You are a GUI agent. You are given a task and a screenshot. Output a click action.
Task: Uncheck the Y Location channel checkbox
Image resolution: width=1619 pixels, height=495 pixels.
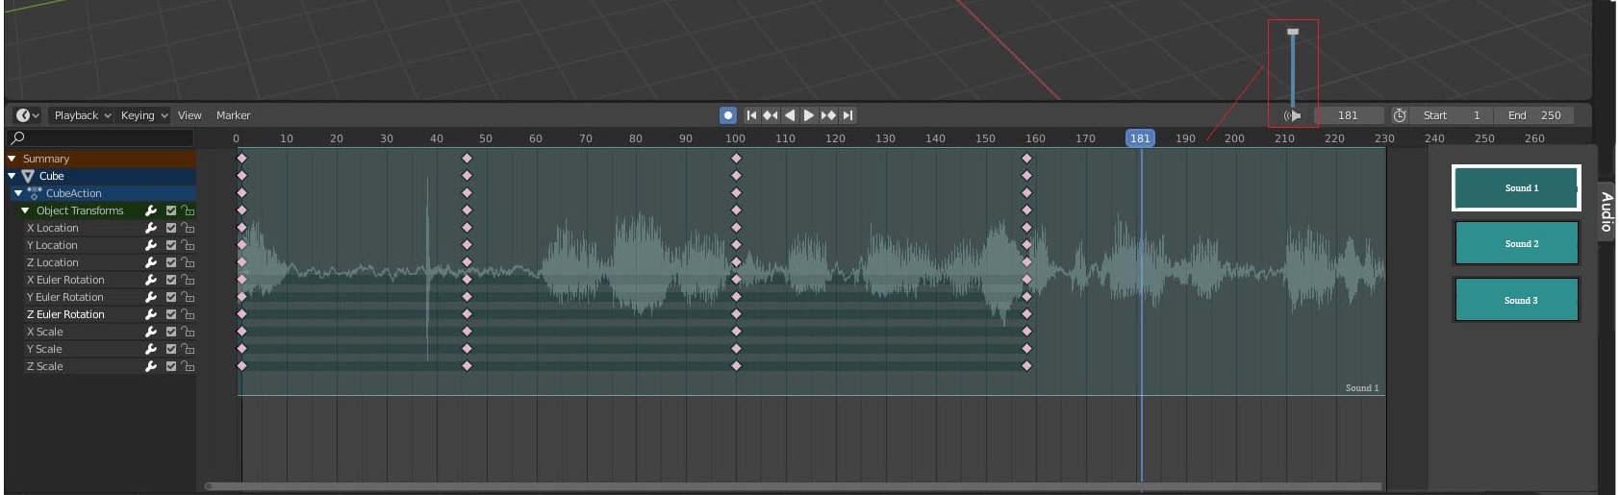tap(171, 245)
